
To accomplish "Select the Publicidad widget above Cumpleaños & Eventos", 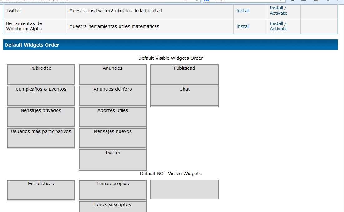I will coord(41,74).
